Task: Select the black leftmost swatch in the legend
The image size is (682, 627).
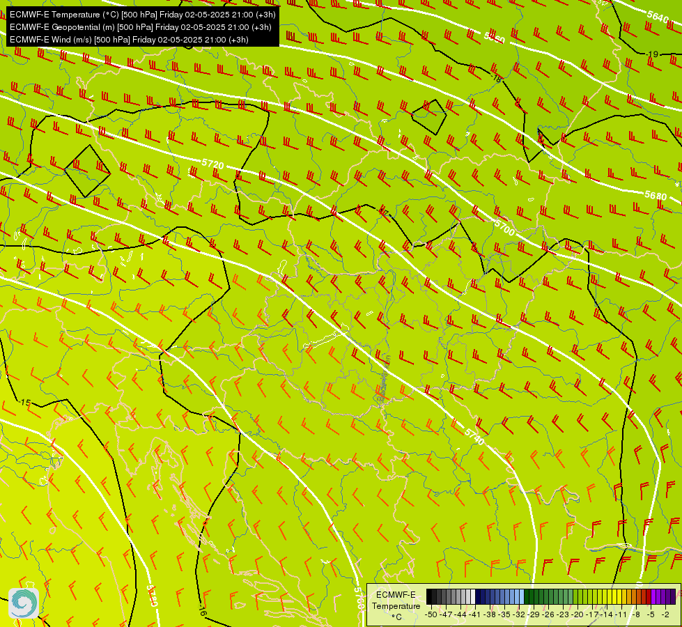Action: [429, 596]
